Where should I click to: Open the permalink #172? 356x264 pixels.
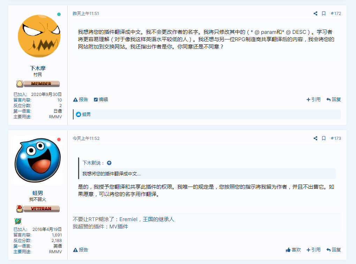[336, 13]
